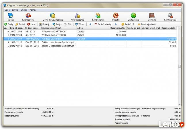The width and height of the screenshot is (187, 130).
Task: Sort by the Razem przychód column header
Action: coord(118,28)
